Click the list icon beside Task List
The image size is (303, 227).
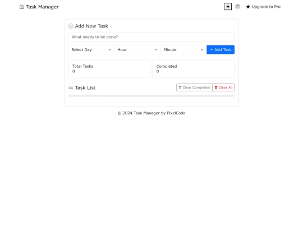[71, 87]
